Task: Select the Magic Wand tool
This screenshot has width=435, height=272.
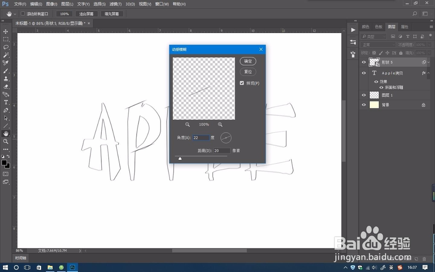Action: point(6,55)
